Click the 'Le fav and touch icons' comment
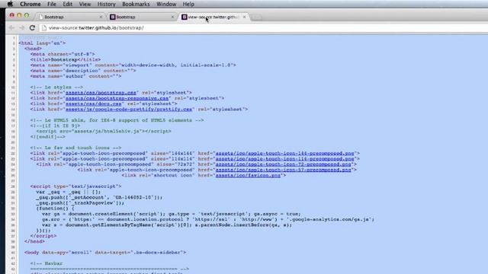 coord(76,148)
